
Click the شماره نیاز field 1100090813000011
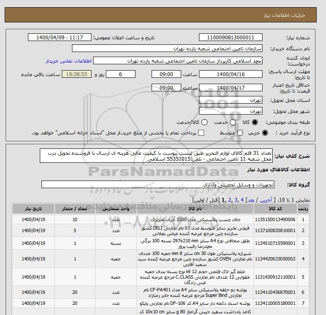point(231,37)
